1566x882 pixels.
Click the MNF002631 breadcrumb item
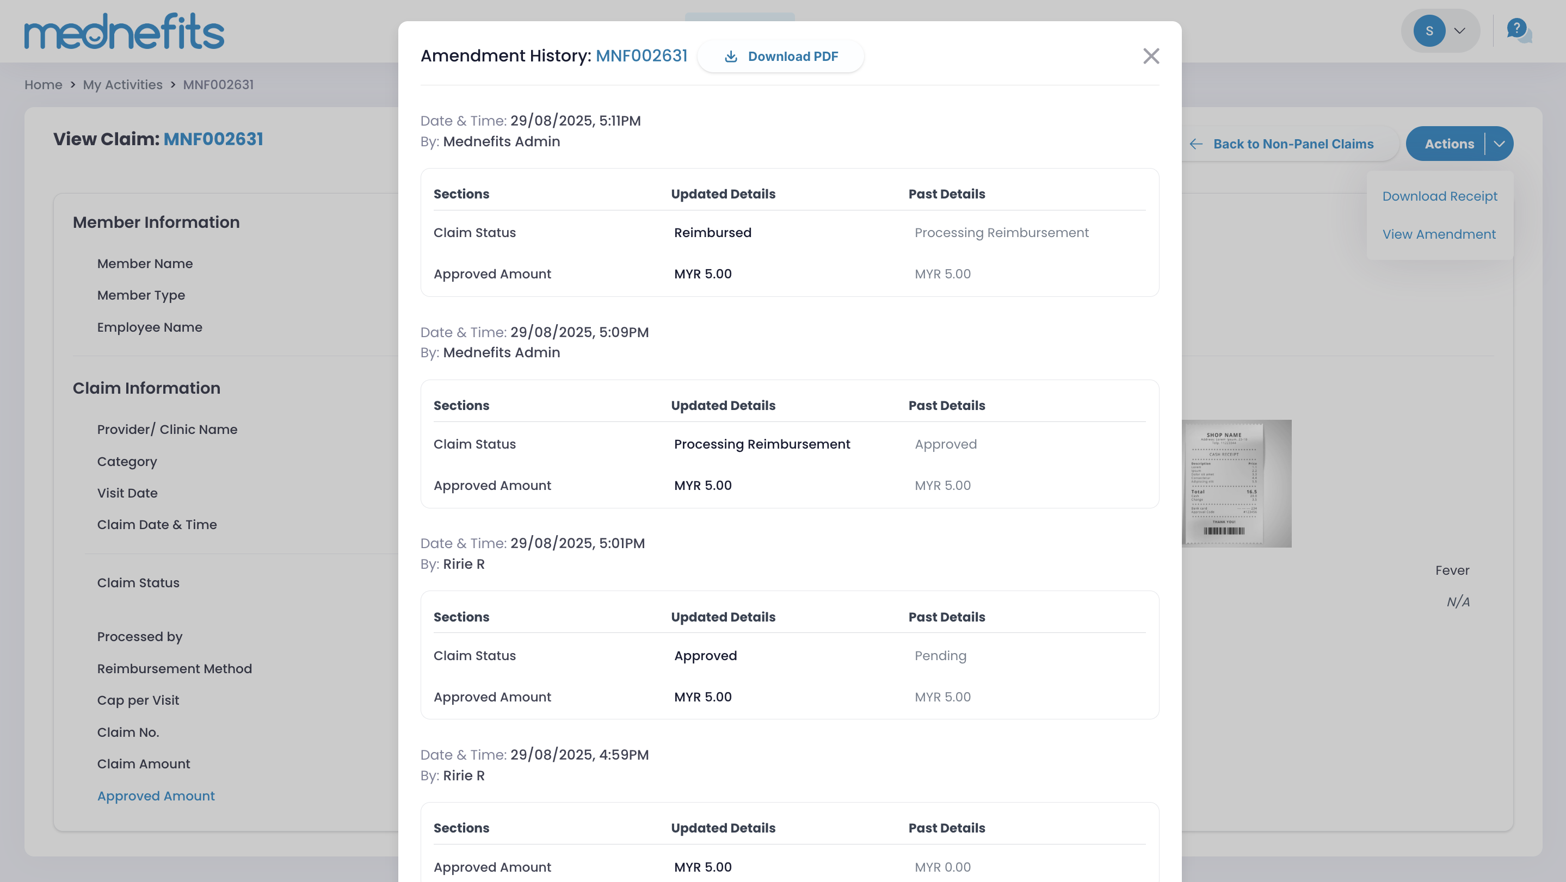218,85
